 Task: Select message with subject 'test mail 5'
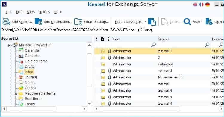(159, 97)
